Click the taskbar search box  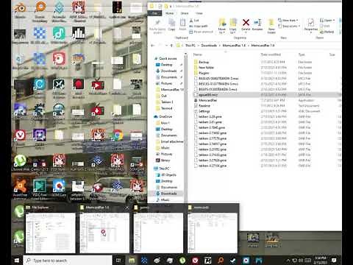(x=68, y=261)
